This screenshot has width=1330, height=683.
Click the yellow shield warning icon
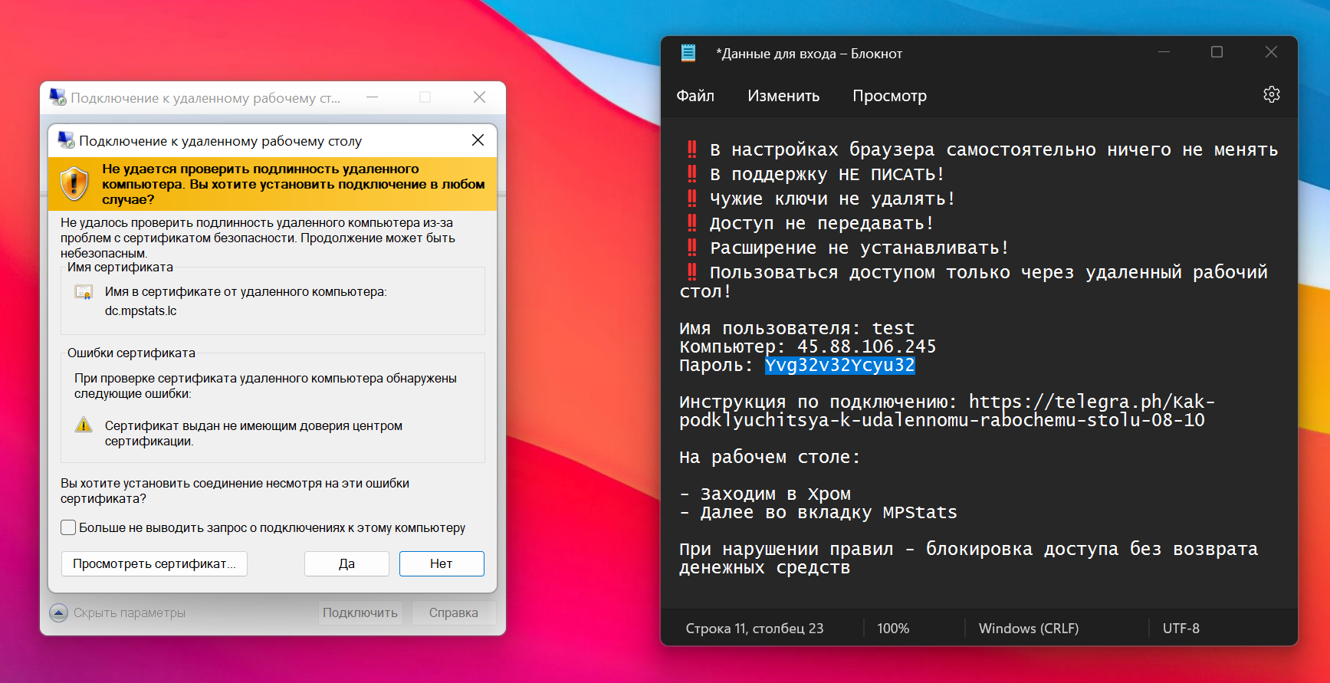pos(74,184)
